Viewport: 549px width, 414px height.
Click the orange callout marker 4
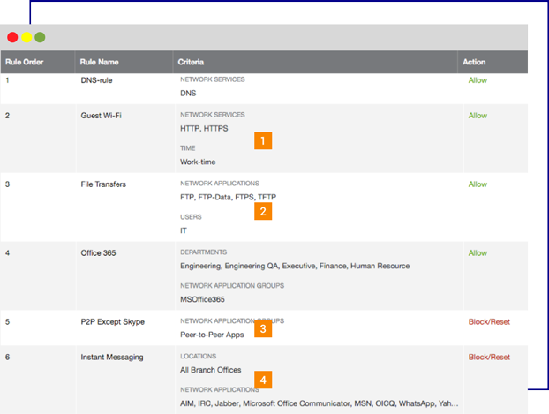(x=262, y=380)
